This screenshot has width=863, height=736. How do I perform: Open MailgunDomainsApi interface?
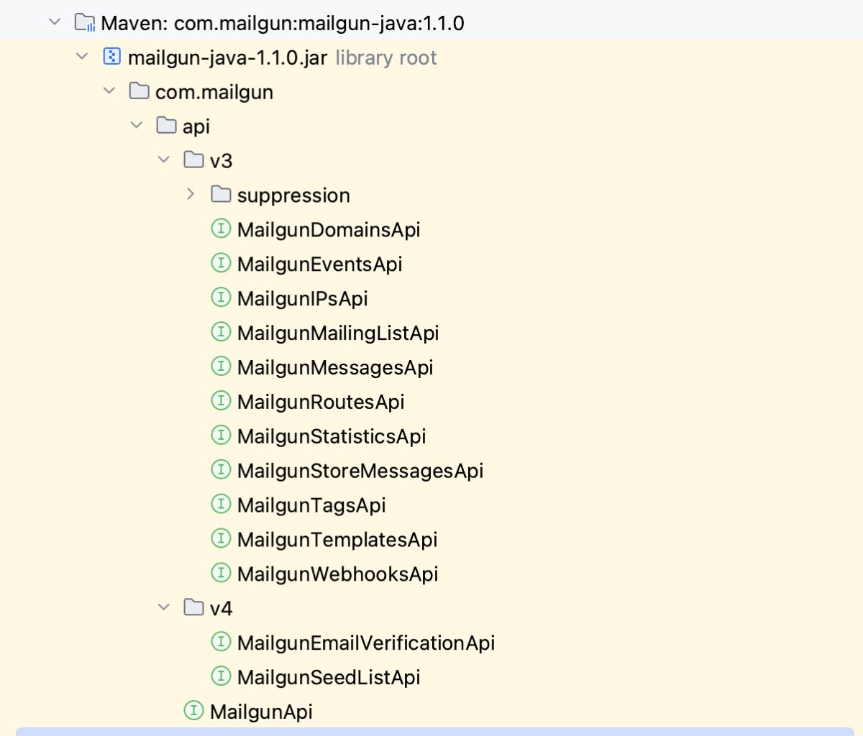tap(329, 230)
